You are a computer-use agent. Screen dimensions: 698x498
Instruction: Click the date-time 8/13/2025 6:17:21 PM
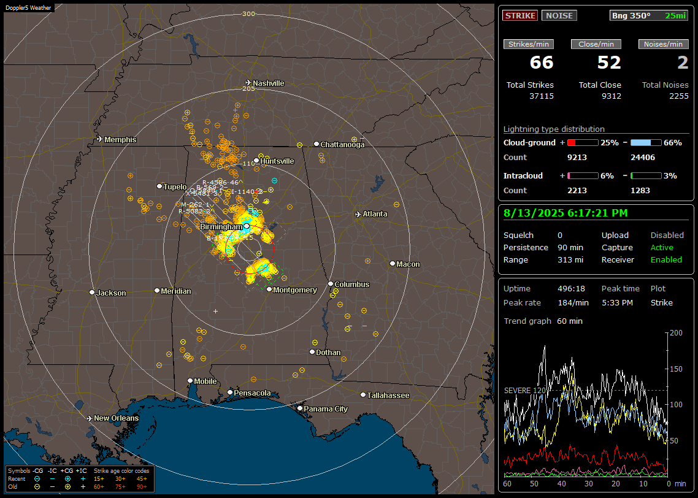566,213
